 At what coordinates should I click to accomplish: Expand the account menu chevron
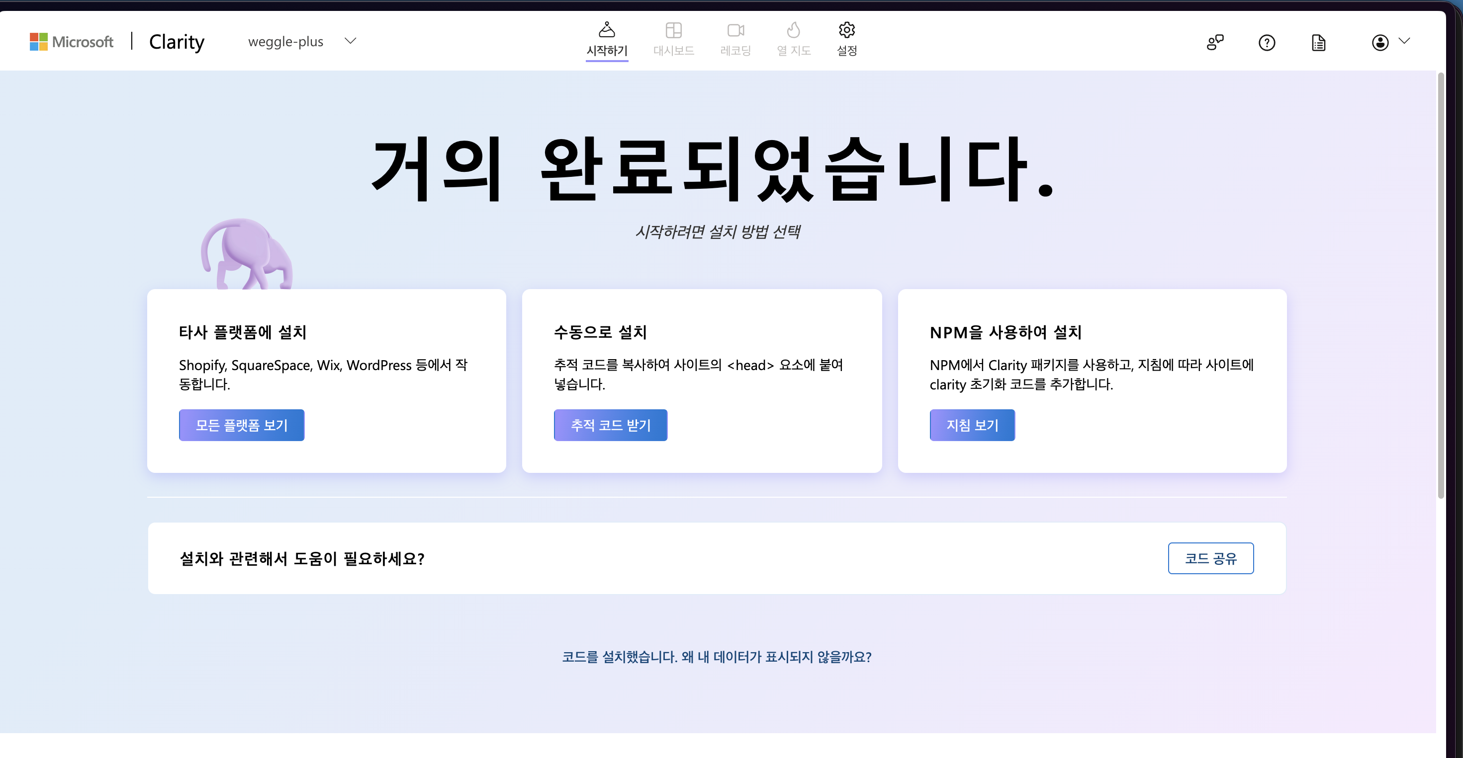pos(1404,41)
